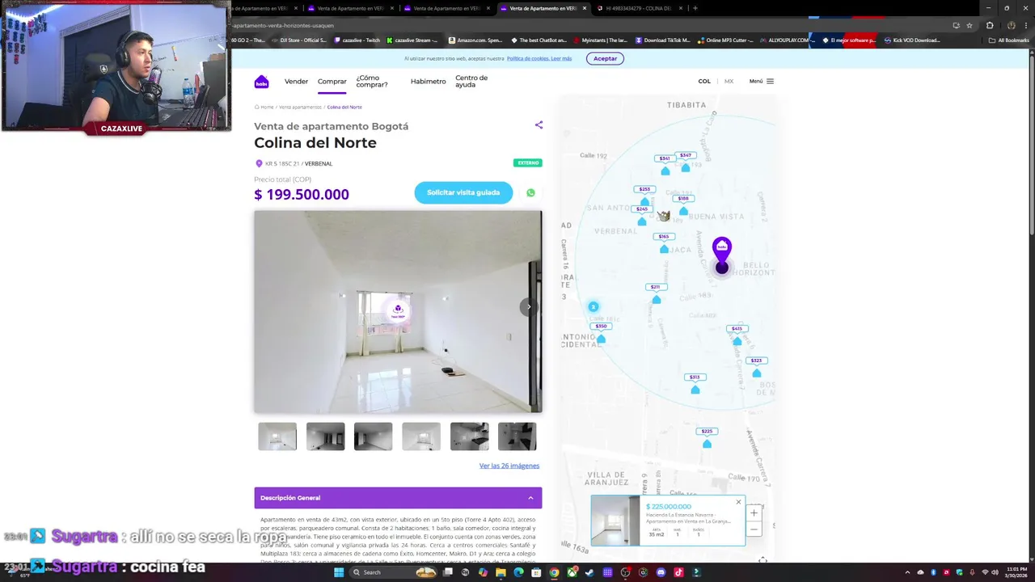Image resolution: width=1035 pixels, height=582 pixels.
Task: Select the second gallery thumbnail
Action: coord(325,436)
